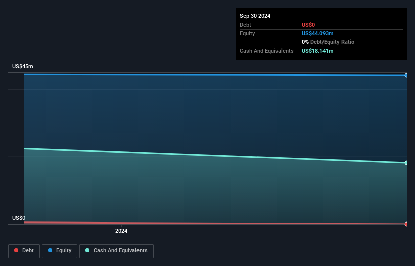Select the Equity label in tooltip
The image size is (415, 266).
(247, 33)
